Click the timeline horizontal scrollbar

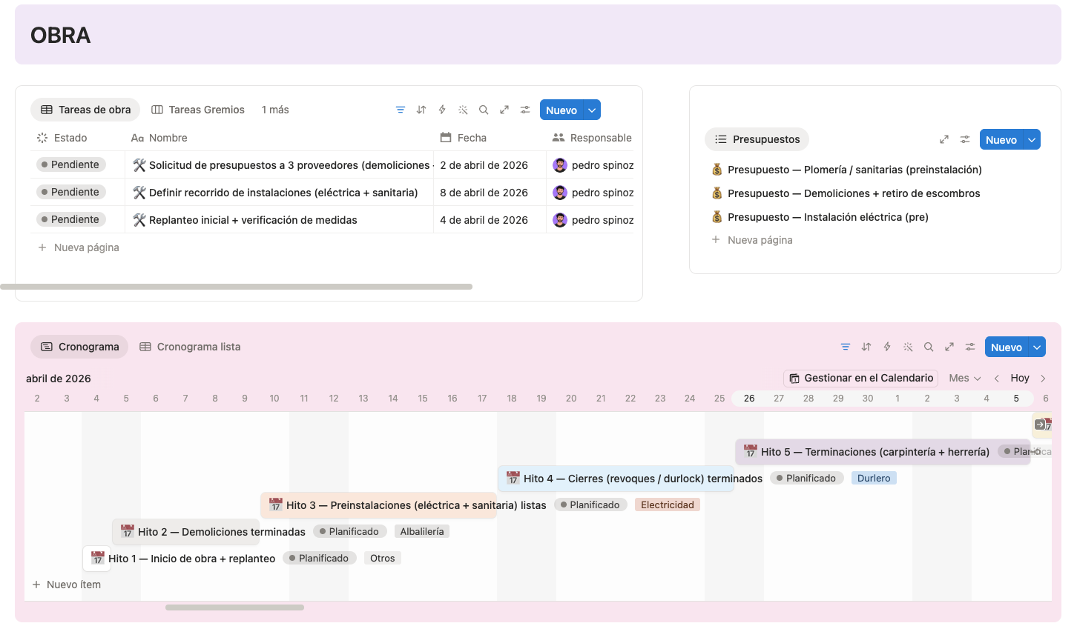[234, 607]
